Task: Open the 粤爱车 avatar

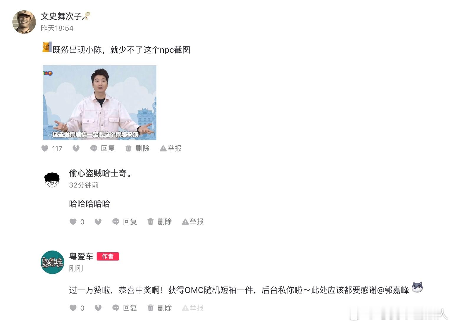Action: 52,262
